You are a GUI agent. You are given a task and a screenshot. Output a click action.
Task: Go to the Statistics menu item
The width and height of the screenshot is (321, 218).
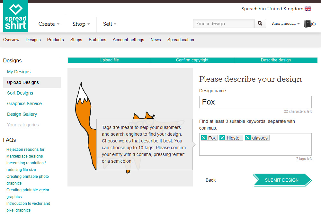[97, 40]
